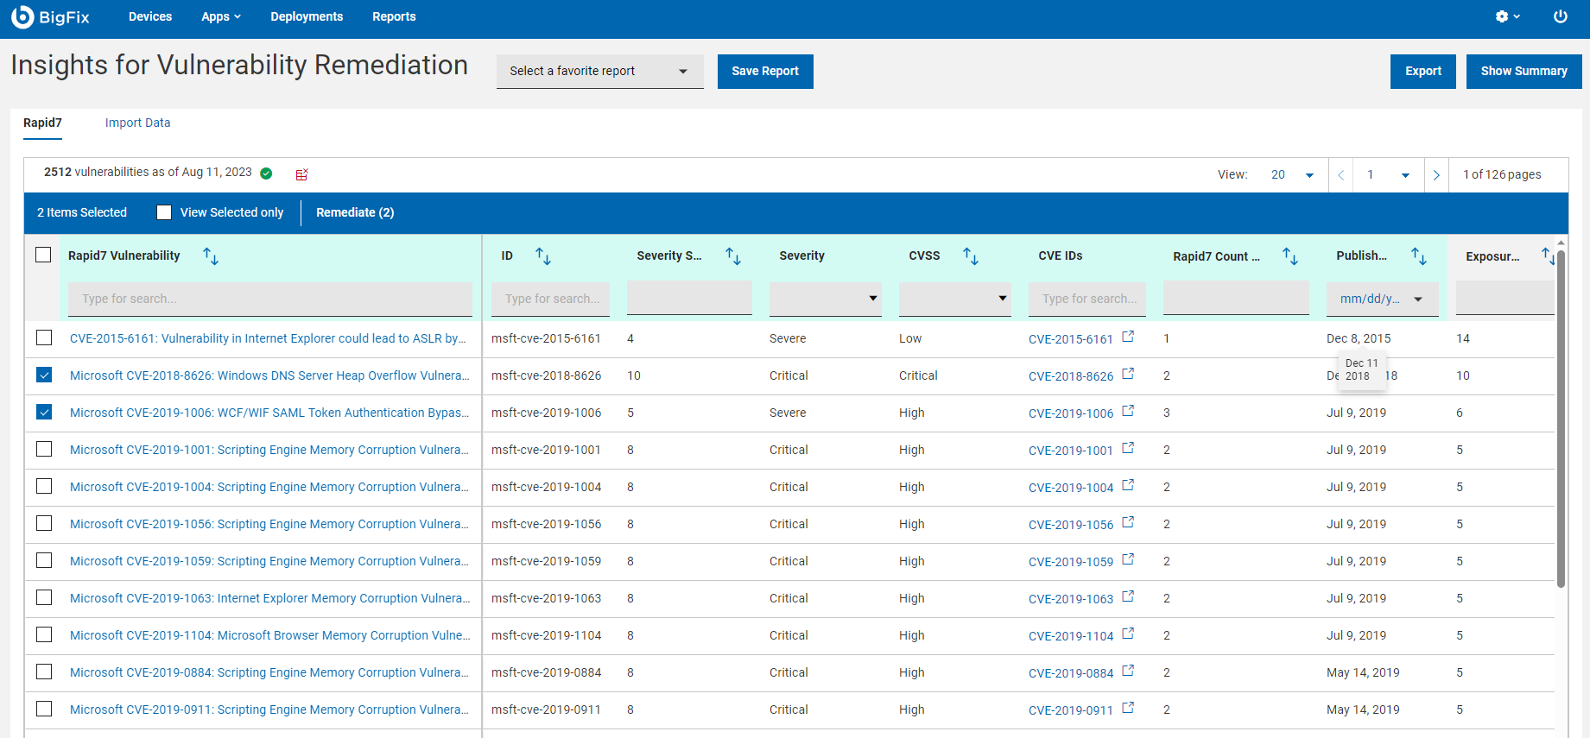Click the red clear filters icon

click(x=301, y=174)
